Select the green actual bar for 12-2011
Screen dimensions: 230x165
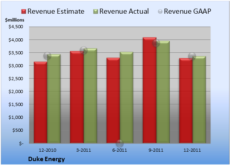coord(199,100)
